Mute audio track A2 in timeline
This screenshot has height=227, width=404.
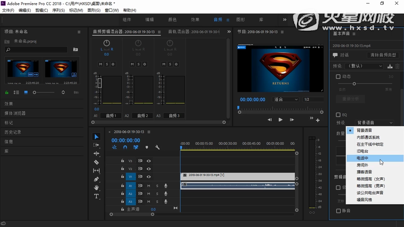pyautogui.click(x=149, y=194)
